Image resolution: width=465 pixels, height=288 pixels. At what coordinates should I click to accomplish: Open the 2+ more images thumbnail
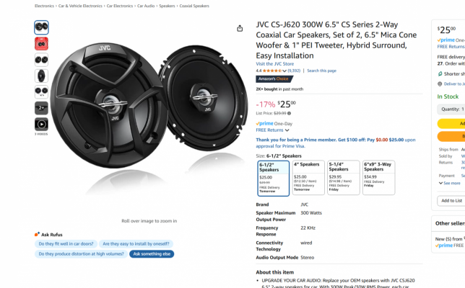click(x=41, y=108)
